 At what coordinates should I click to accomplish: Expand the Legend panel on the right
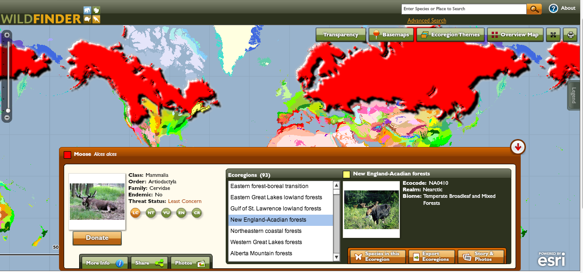(573, 95)
